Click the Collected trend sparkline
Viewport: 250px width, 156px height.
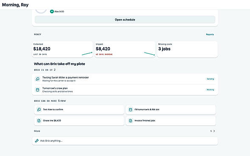coord(87,54)
